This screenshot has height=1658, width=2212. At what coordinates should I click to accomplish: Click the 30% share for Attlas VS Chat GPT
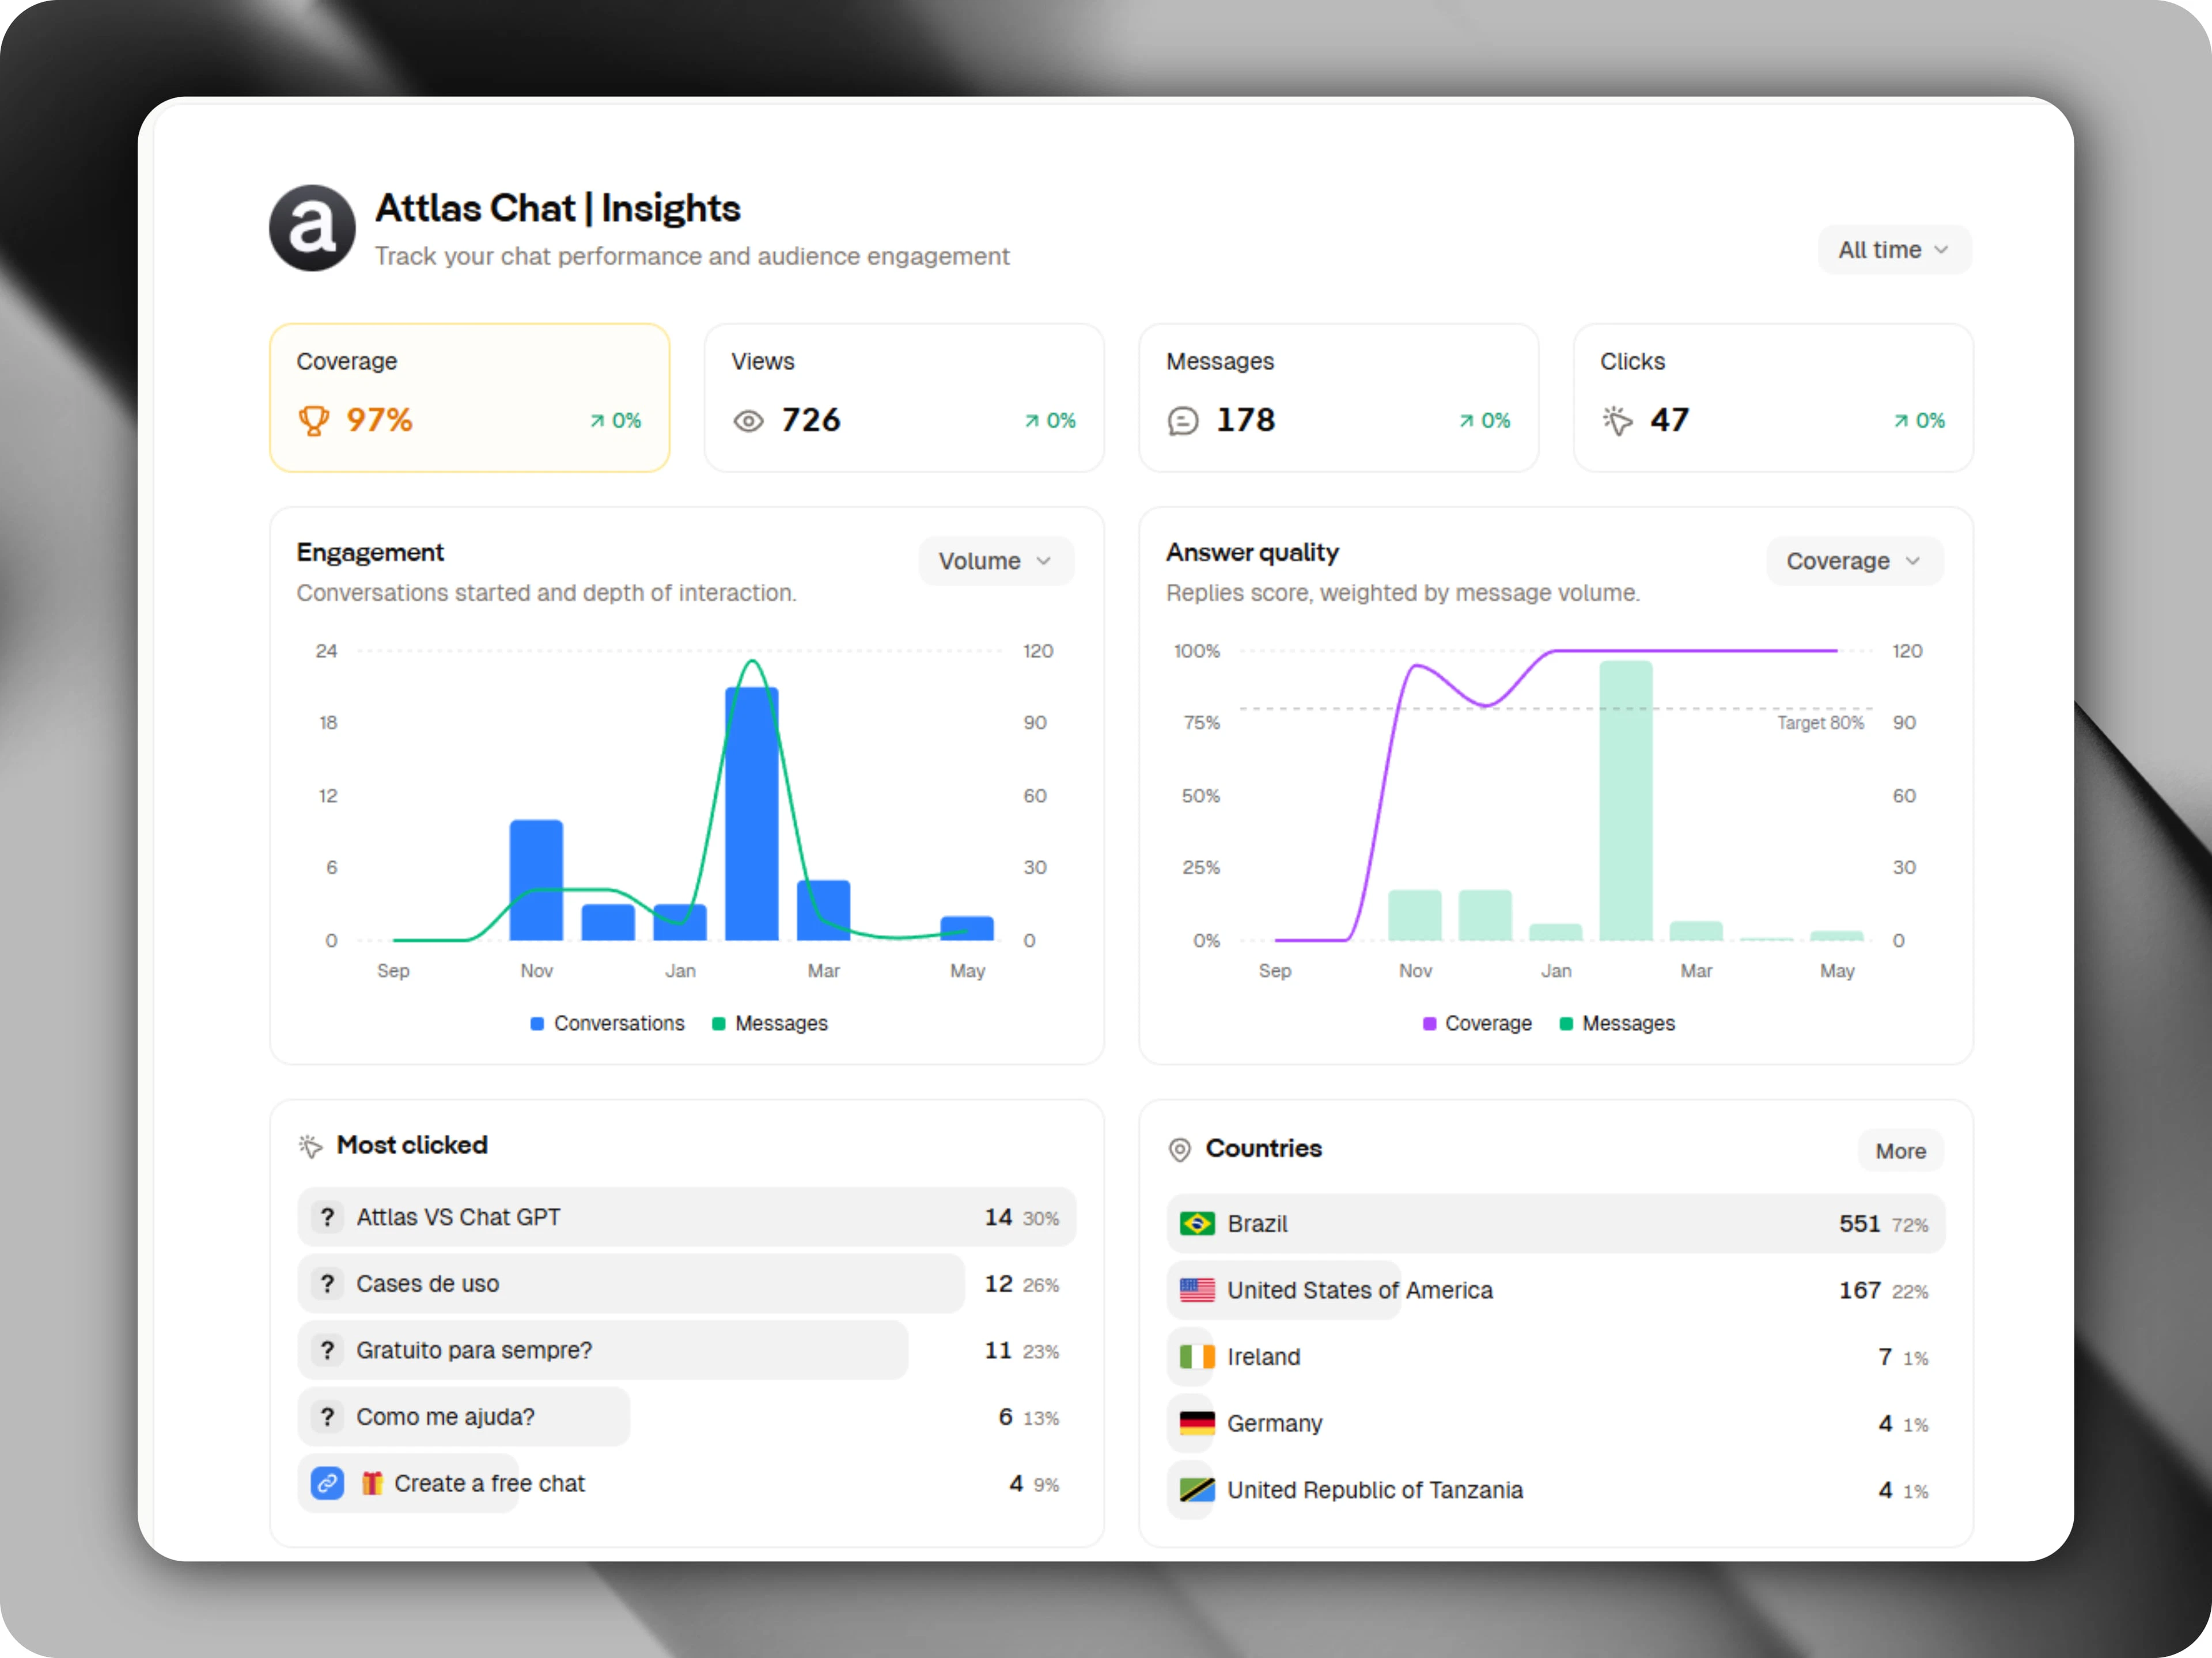(1040, 1219)
